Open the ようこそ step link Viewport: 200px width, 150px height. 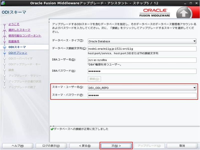tap(14, 24)
